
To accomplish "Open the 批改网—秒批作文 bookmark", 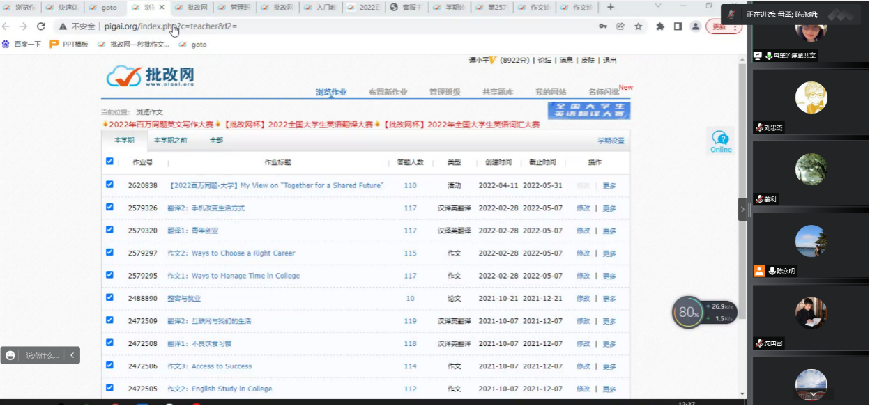I will 134,44.
